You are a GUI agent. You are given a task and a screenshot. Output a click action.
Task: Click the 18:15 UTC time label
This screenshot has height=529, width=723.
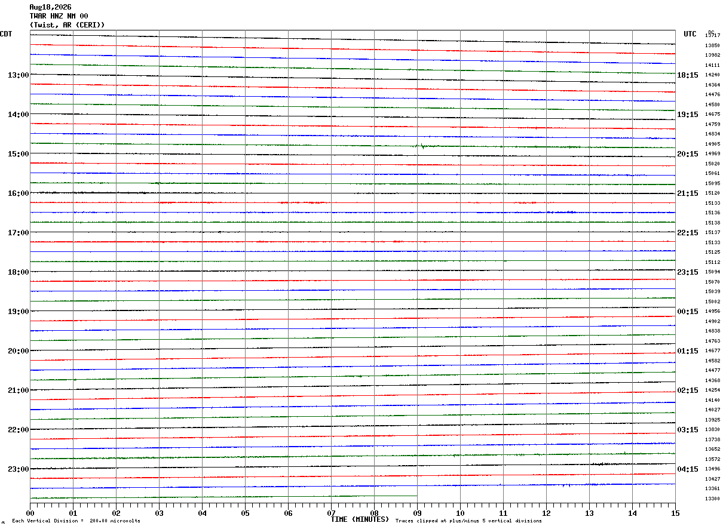688,75
